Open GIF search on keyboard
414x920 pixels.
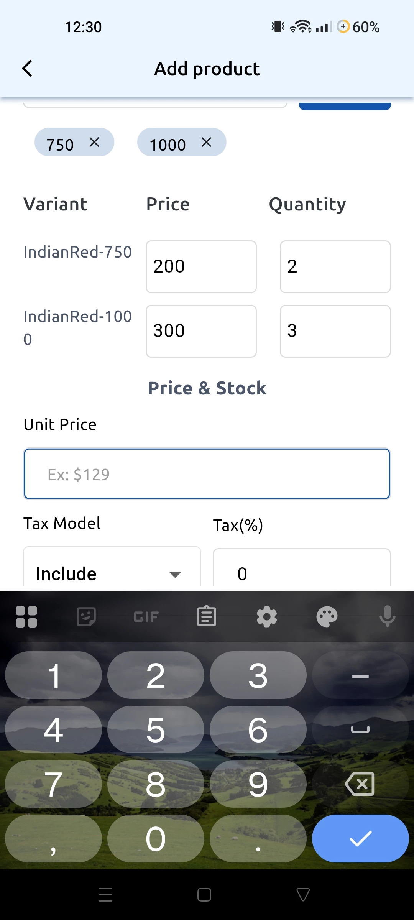point(146,617)
